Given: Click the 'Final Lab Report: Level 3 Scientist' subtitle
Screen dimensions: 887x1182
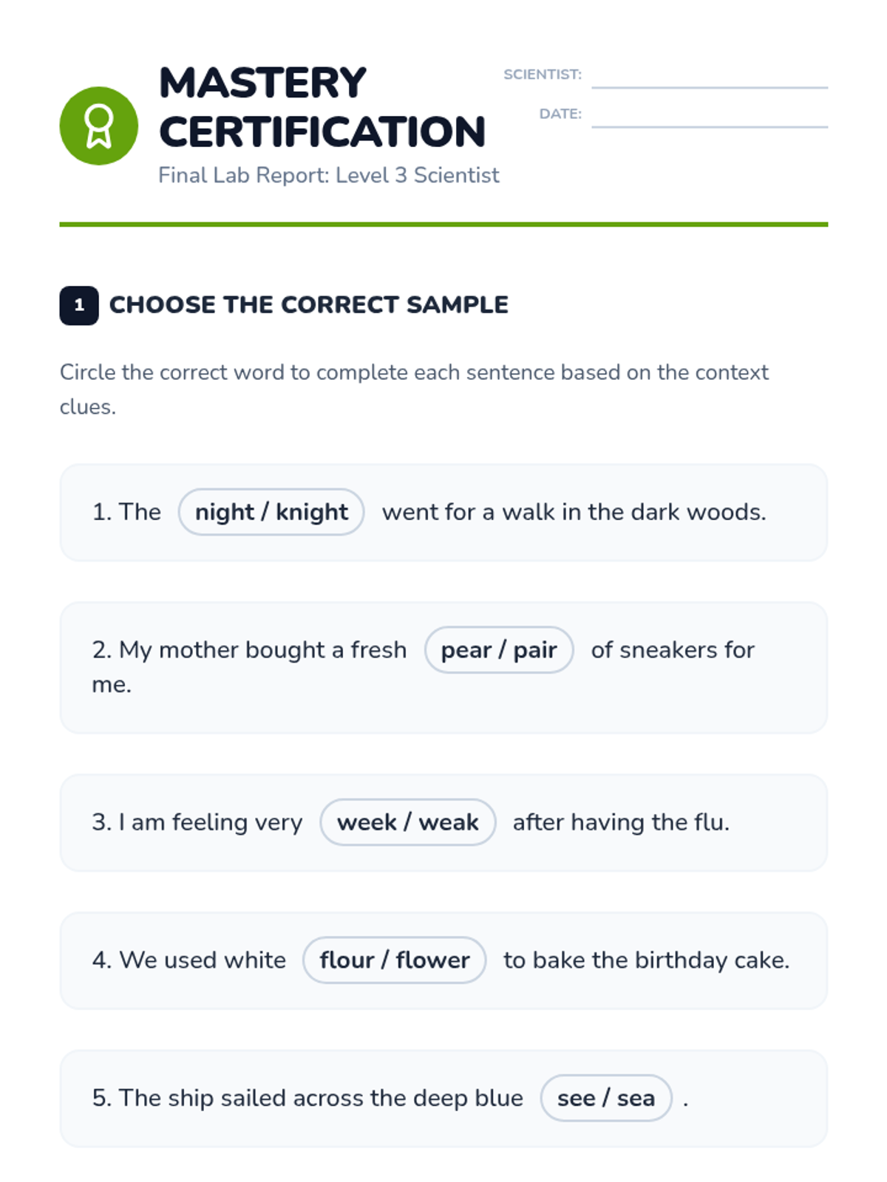Looking at the screenshot, I should 329,175.
